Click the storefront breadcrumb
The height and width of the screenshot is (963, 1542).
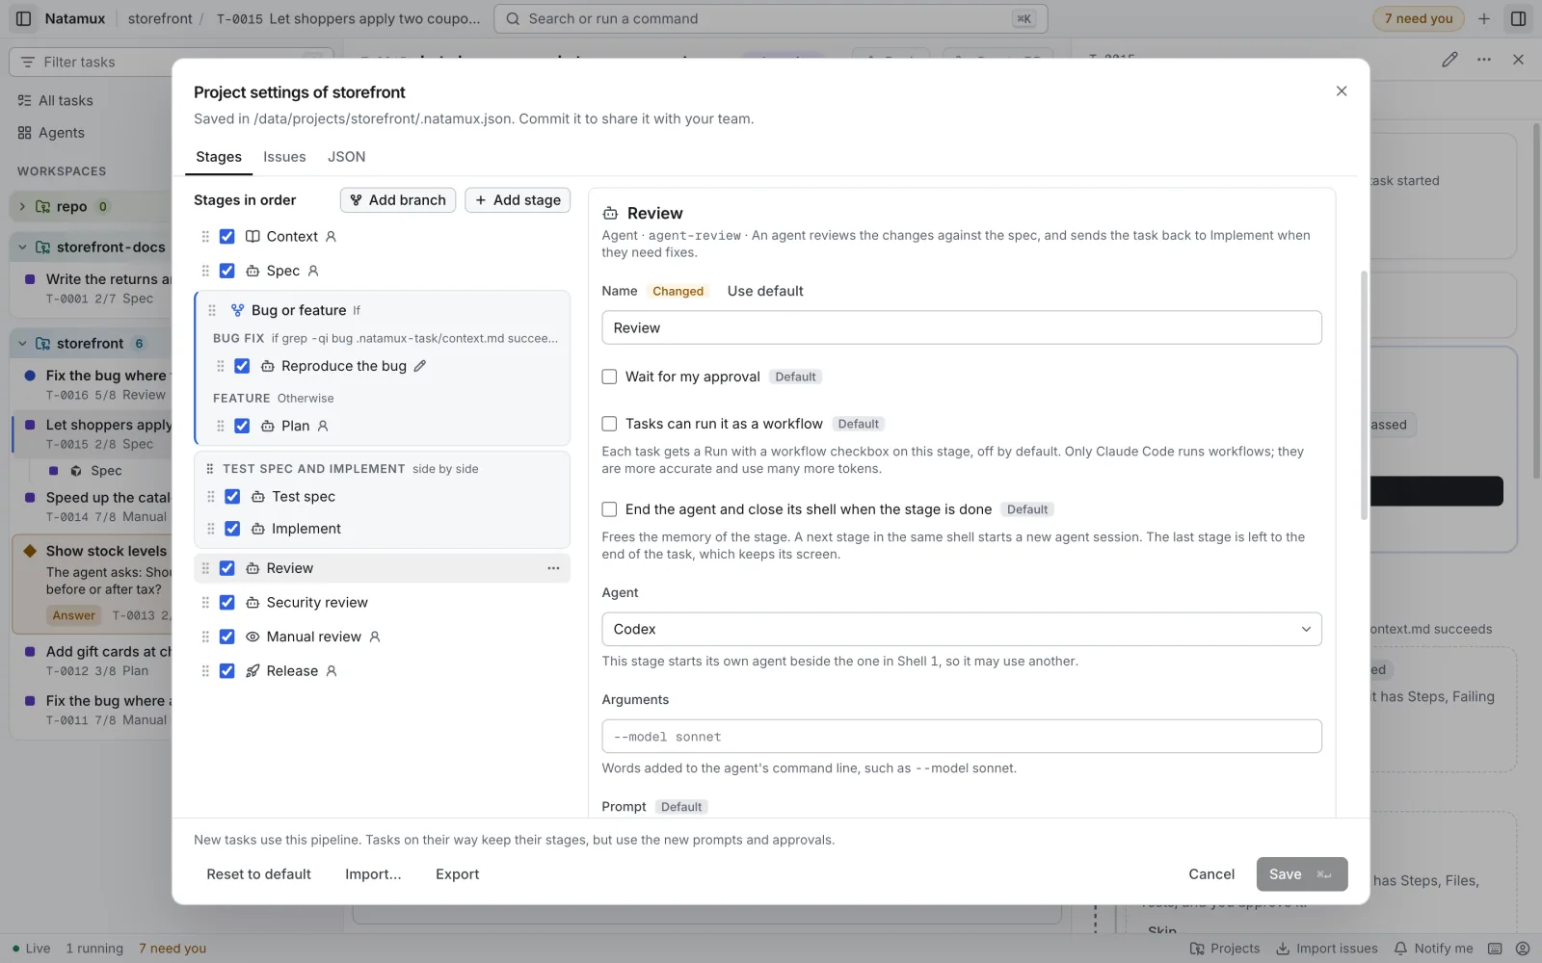pos(160,18)
